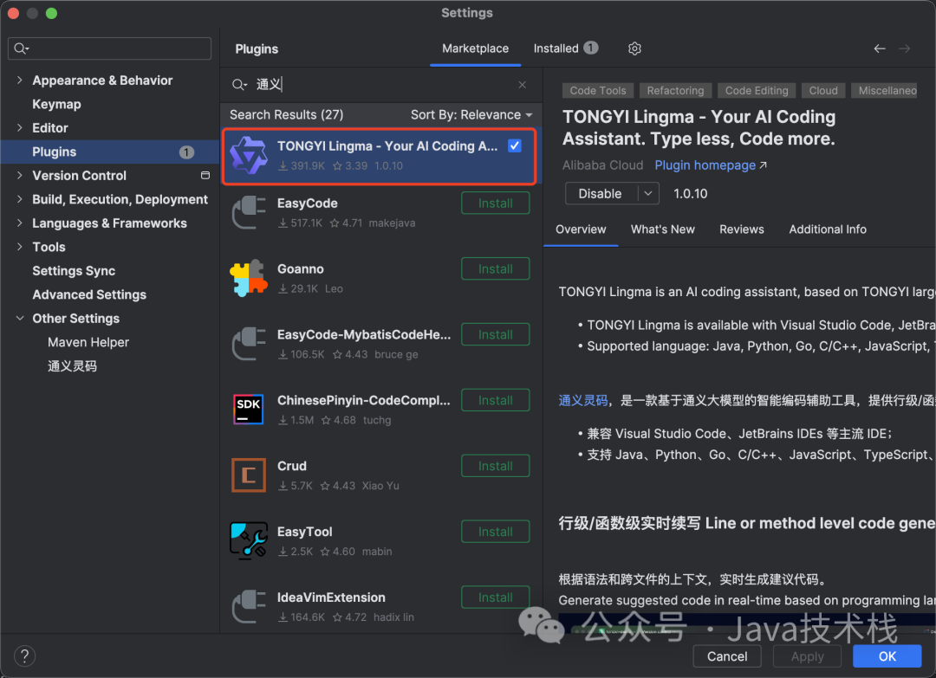
Task: Select Advanced Settings in tree
Action: tap(89, 294)
